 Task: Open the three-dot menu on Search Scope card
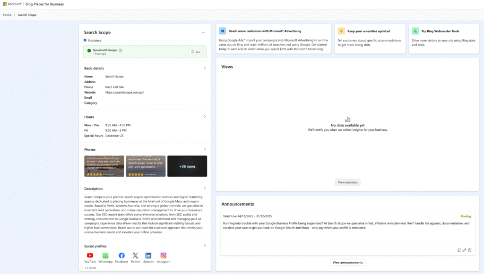pyautogui.click(x=204, y=33)
